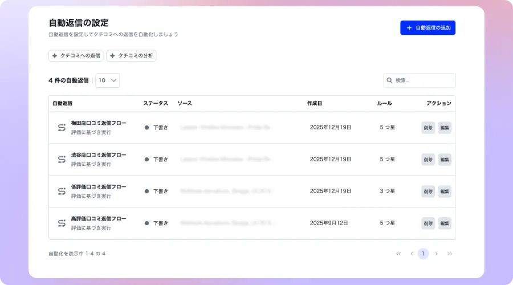Image resolution: width=513 pixels, height=285 pixels.
Task: Click the 自動返信の追加 button
Action: 427,28
